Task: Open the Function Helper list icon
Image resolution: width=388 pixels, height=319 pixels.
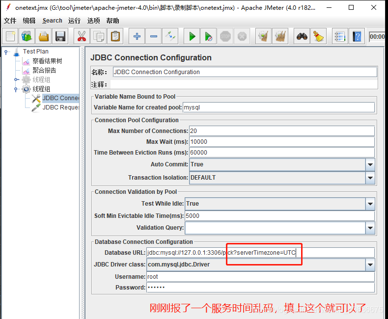Action: click(340, 37)
